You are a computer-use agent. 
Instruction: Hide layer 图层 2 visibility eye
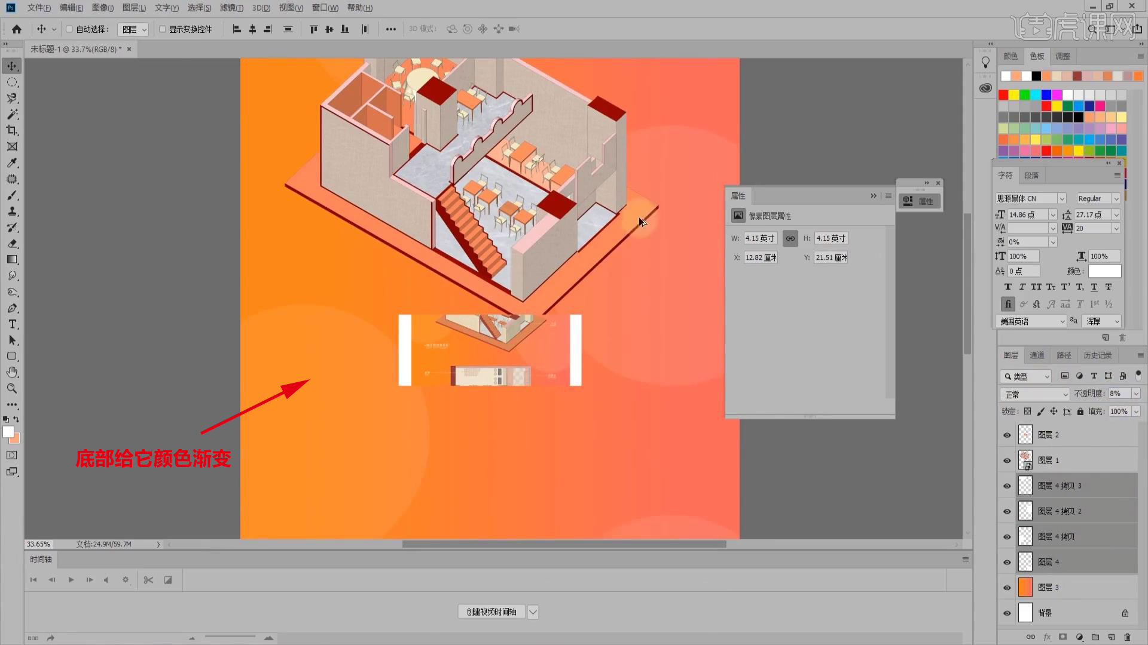pos(1007,435)
